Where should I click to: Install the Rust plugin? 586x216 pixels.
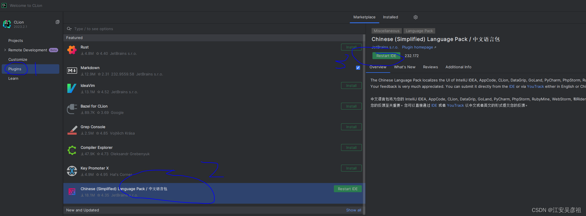351,47
